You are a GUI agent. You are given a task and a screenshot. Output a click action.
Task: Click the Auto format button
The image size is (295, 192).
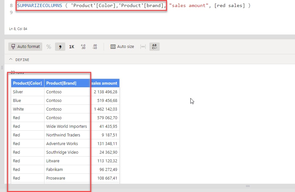[x=25, y=47]
